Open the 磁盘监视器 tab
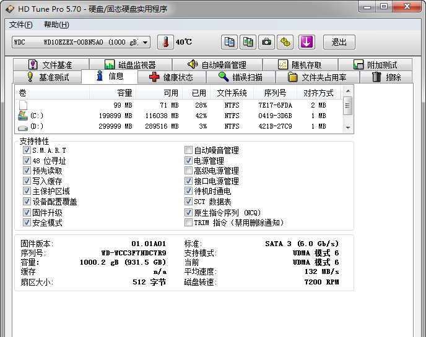The image size is (426, 337). 130,65
